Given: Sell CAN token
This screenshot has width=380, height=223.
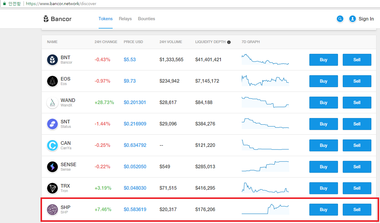Looking at the screenshot, I should tap(357, 145).
